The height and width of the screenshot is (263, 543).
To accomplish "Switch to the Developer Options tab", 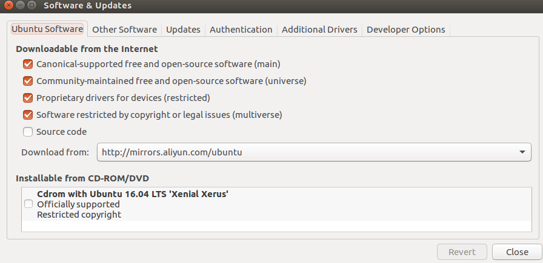I will pos(405,30).
